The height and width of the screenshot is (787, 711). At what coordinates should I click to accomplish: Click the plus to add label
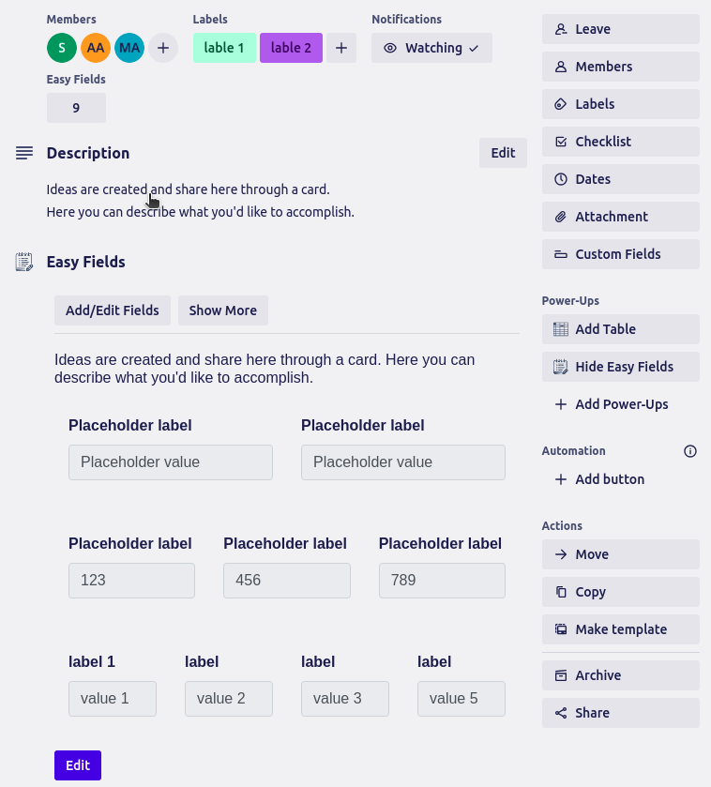(341, 48)
